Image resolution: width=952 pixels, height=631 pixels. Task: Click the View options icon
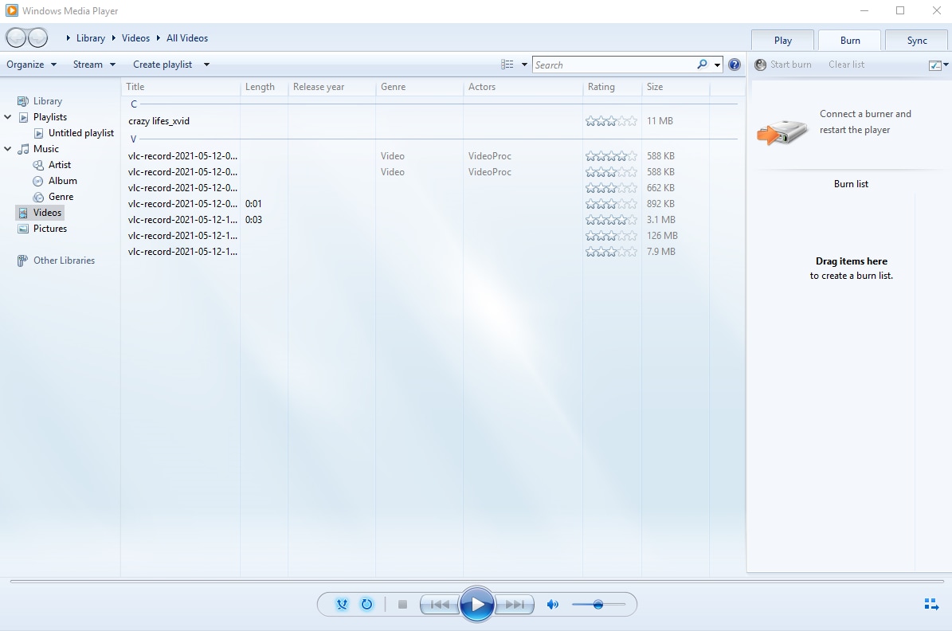[507, 65]
